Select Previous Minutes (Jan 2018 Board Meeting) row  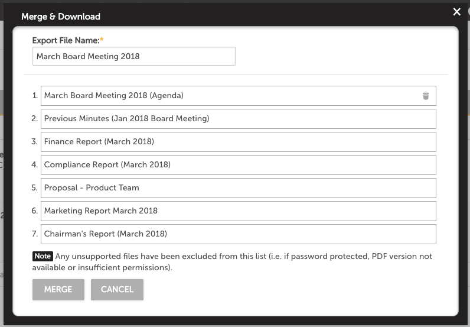[x=239, y=119]
